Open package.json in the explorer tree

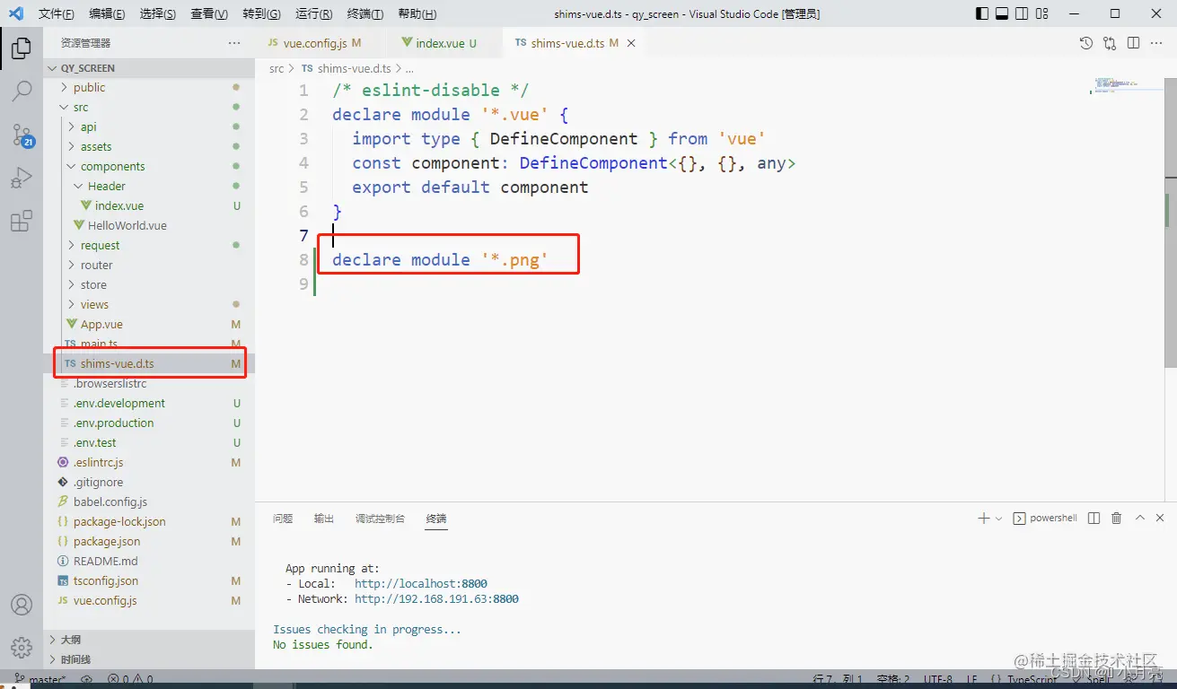[106, 541]
